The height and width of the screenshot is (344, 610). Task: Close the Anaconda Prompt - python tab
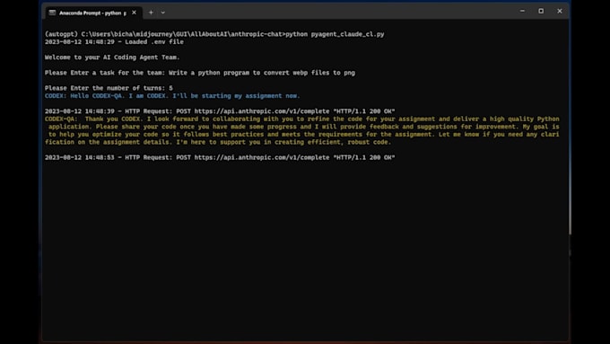134,13
